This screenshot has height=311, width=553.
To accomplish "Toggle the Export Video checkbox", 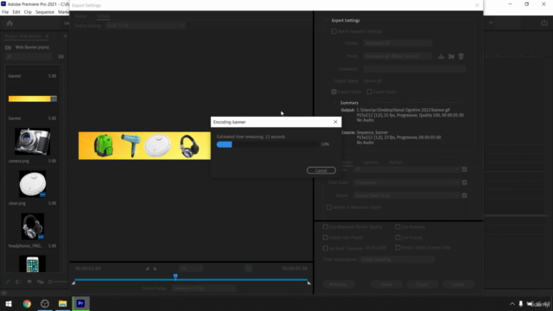I will coord(334,92).
